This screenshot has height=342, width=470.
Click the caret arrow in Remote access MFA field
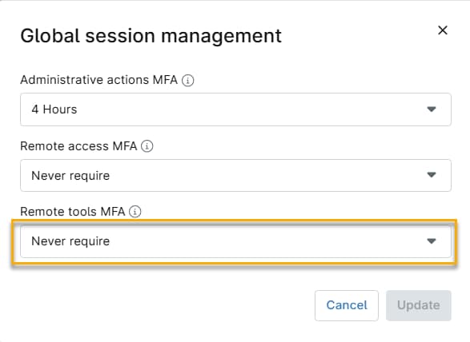[432, 175]
